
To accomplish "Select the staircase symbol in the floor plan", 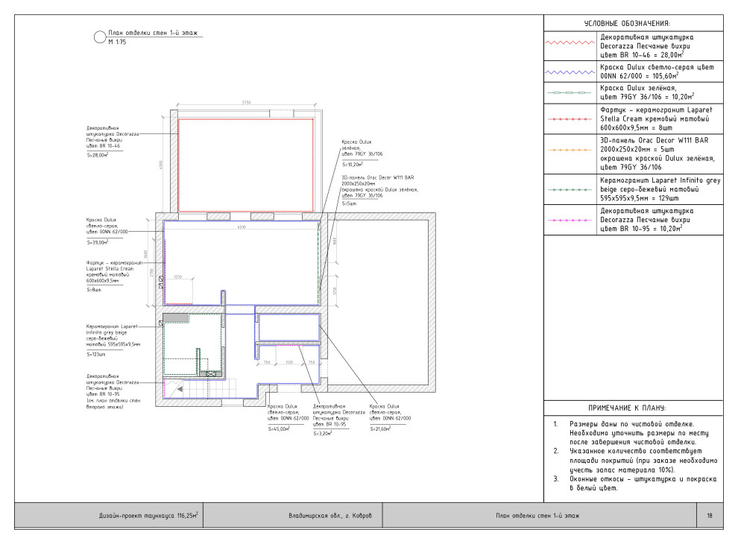I will coord(195,390).
